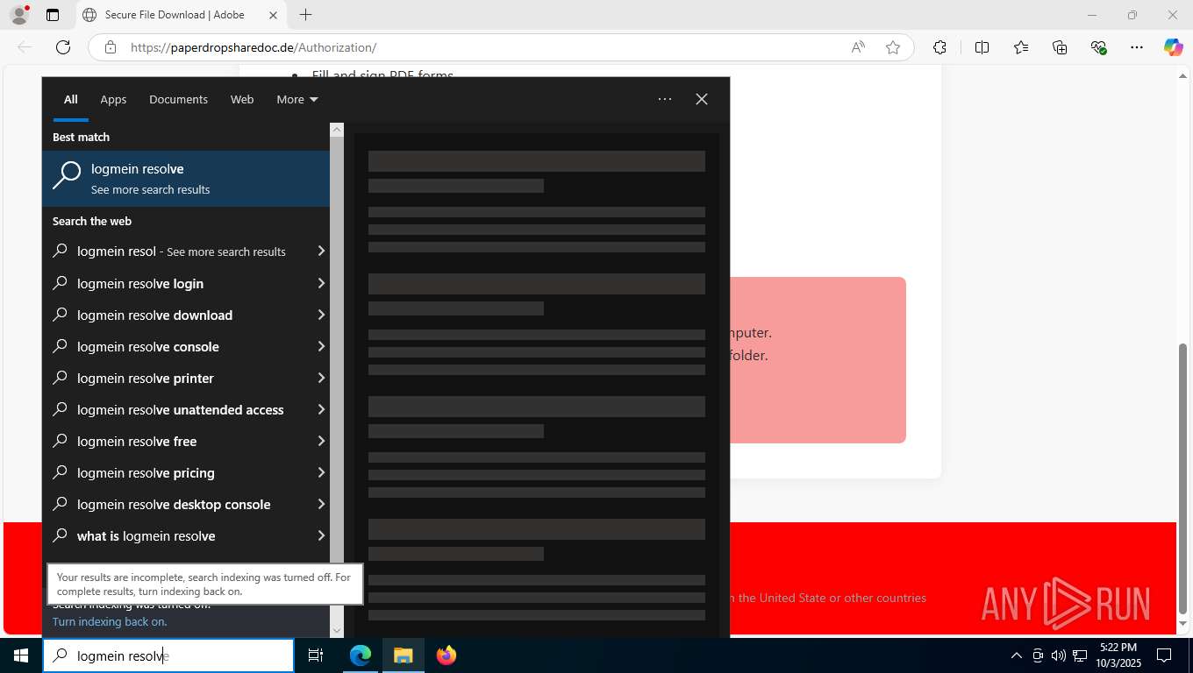The width and height of the screenshot is (1193, 673).
Task: Open the Copilot sidebar icon
Action: tap(1174, 47)
